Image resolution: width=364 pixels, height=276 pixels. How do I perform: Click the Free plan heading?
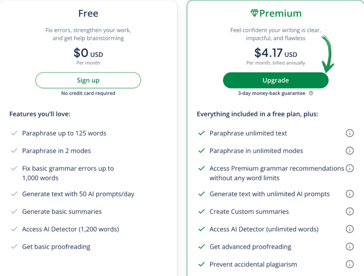click(88, 13)
